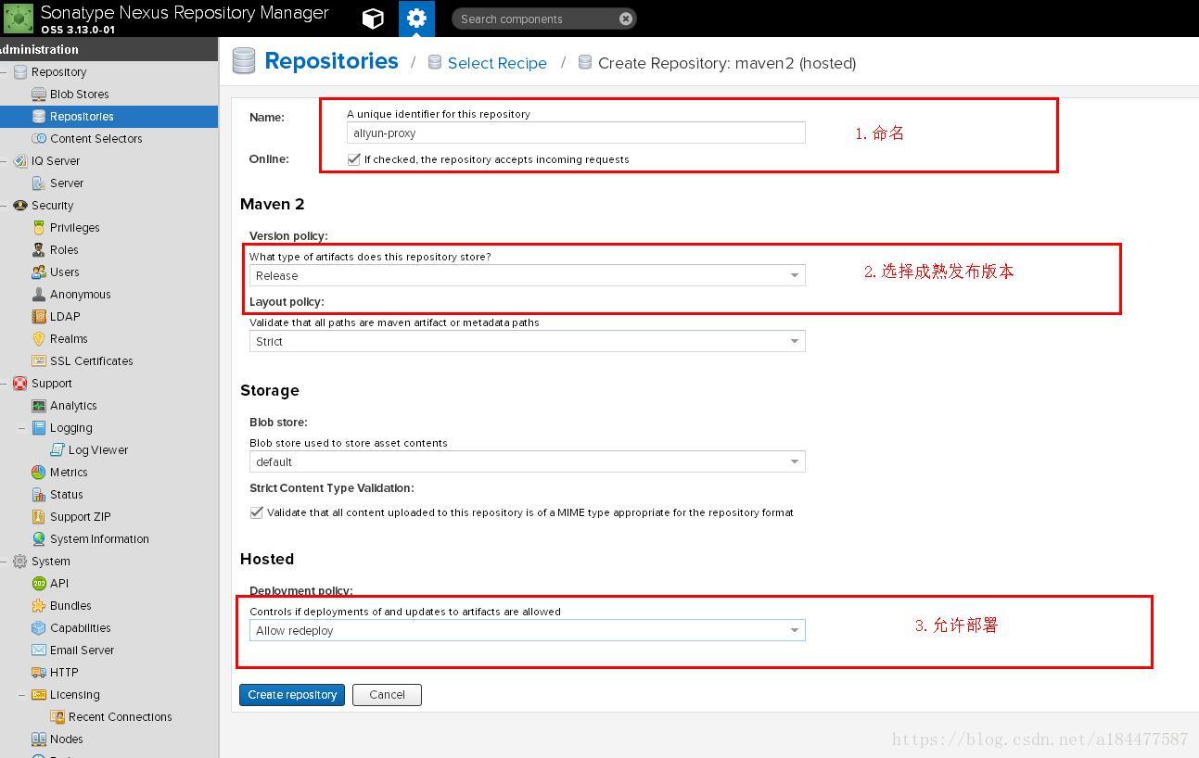Open the Layout policy Strict dropdown
The height and width of the screenshot is (758, 1199).
pos(527,341)
